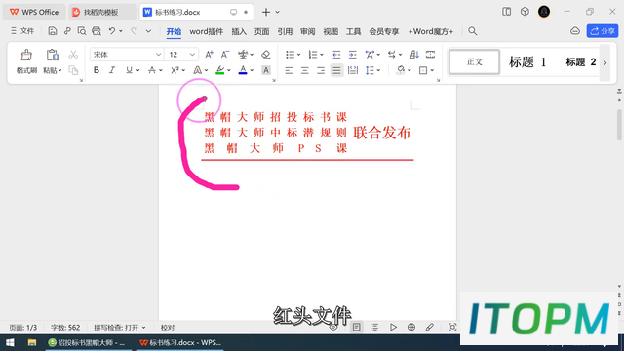The image size is (624, 351).
Task: Toggle Underline formatting
Action: (129, 70)
